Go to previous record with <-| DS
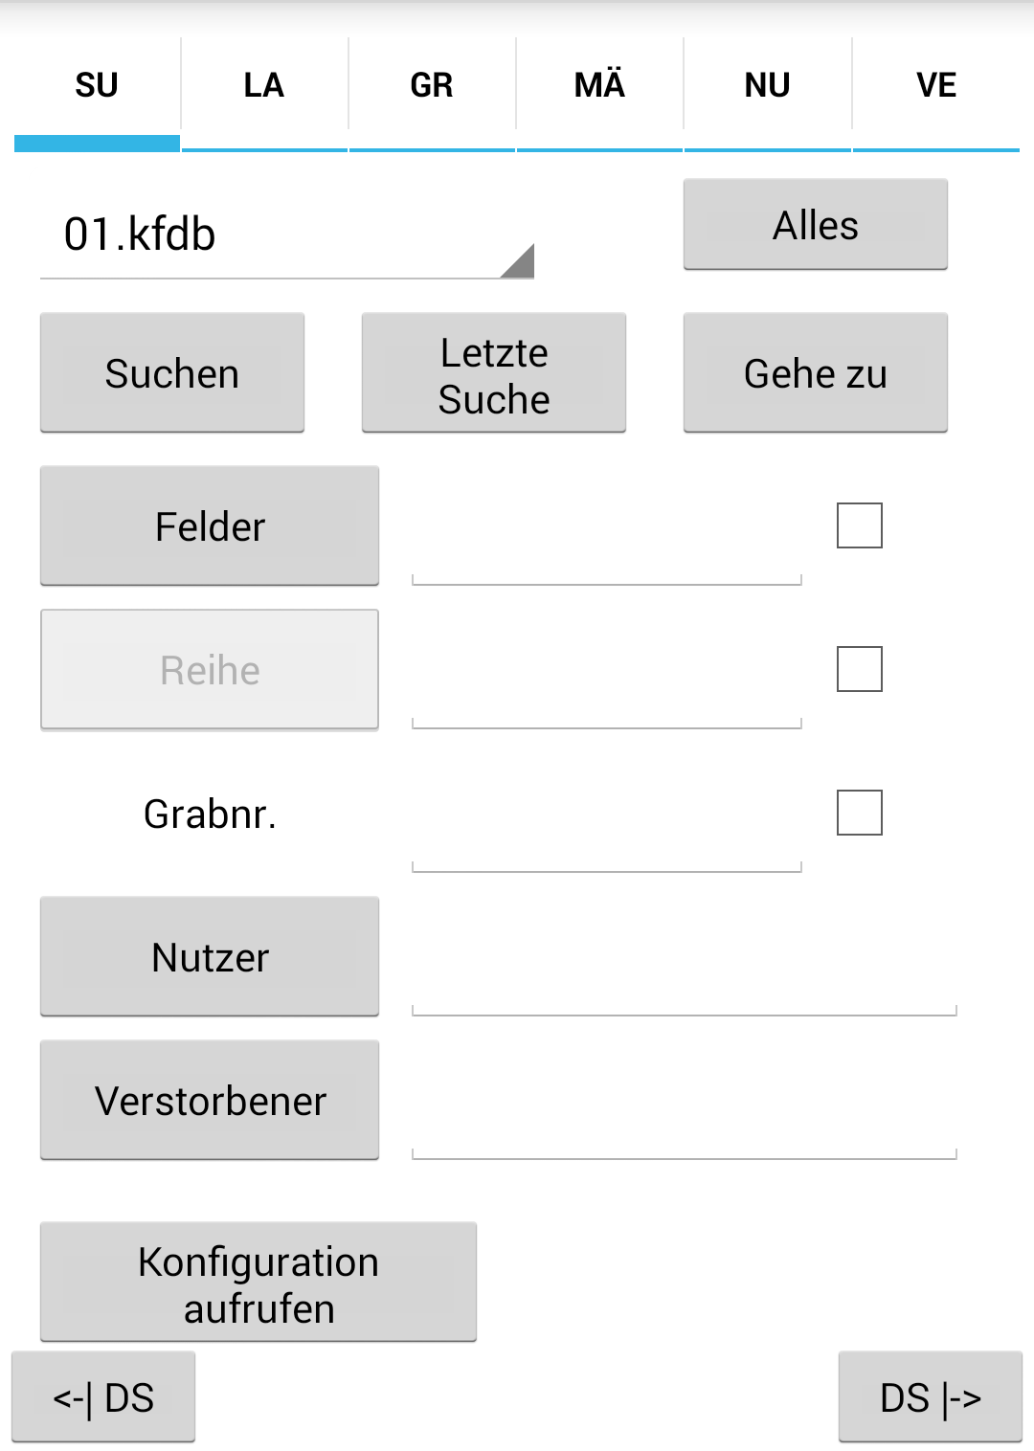1034x1451 pixels. pyautogui.click(x=103, y=1397)
